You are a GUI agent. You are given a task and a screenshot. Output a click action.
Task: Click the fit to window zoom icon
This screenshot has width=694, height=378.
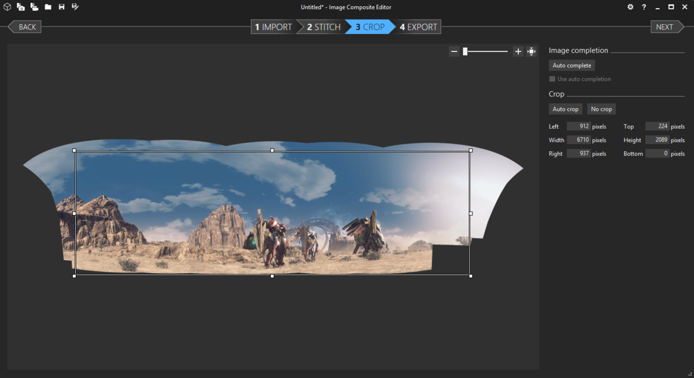click(x=531, y=51)
